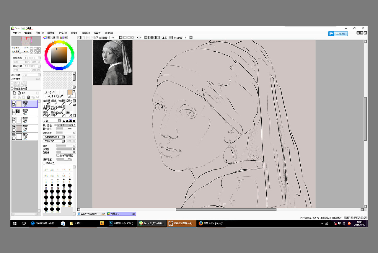This screenshot has height=253, width=378.
Task: Toggle the 选区边缘 checkbox
Action: click(97, 37)
